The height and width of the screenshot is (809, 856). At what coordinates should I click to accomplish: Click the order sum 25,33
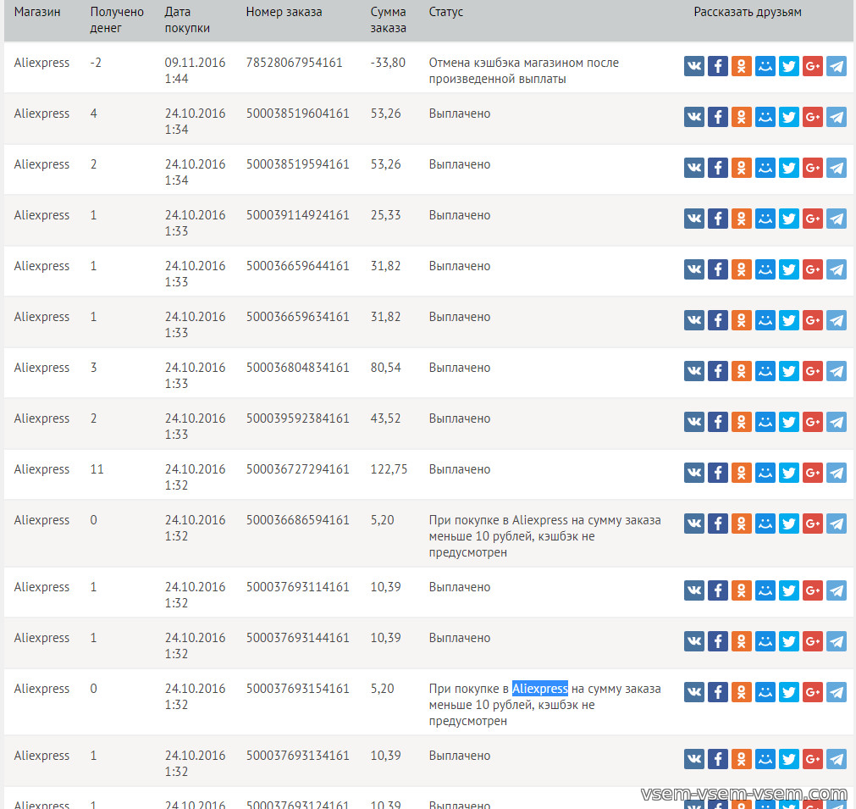point(385,215)
